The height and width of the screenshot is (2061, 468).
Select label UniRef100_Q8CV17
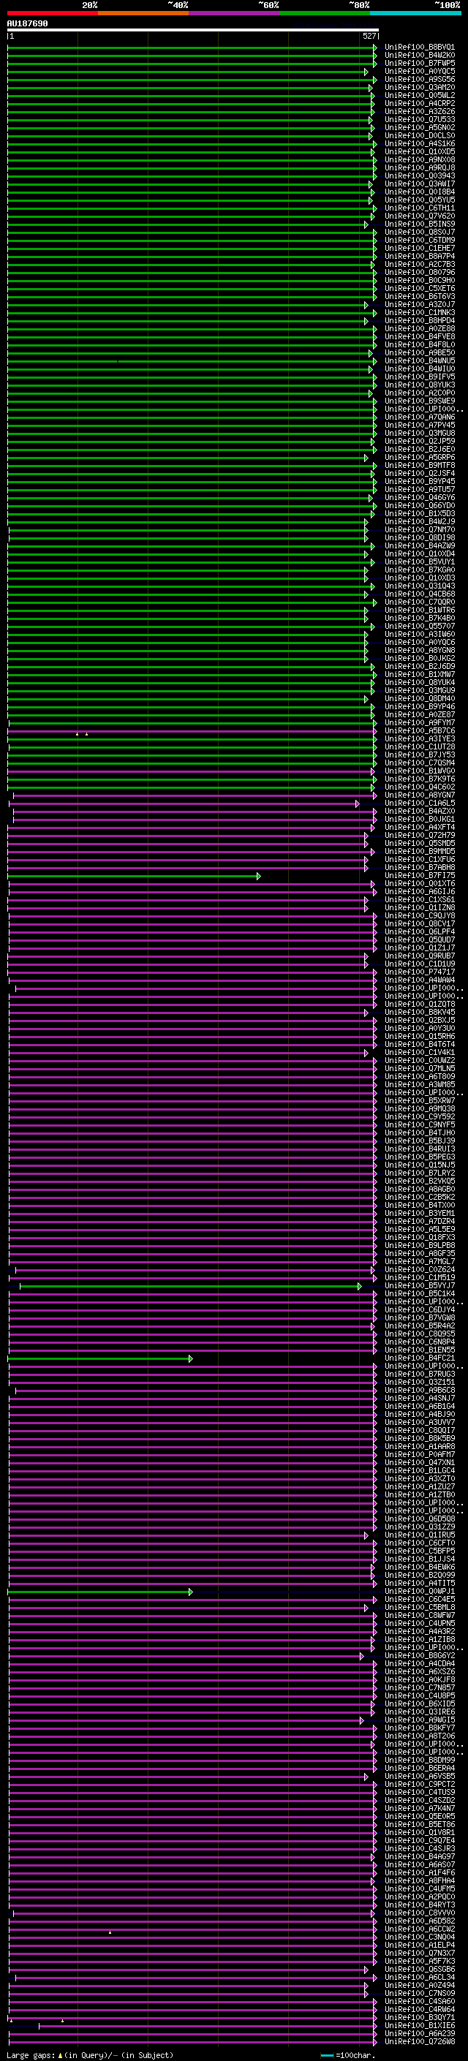(x=419, y=923)
